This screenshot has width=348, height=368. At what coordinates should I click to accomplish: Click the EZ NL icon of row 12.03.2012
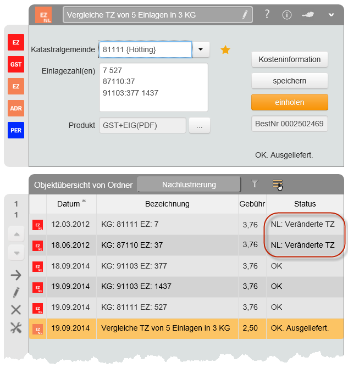click(37, 225)
